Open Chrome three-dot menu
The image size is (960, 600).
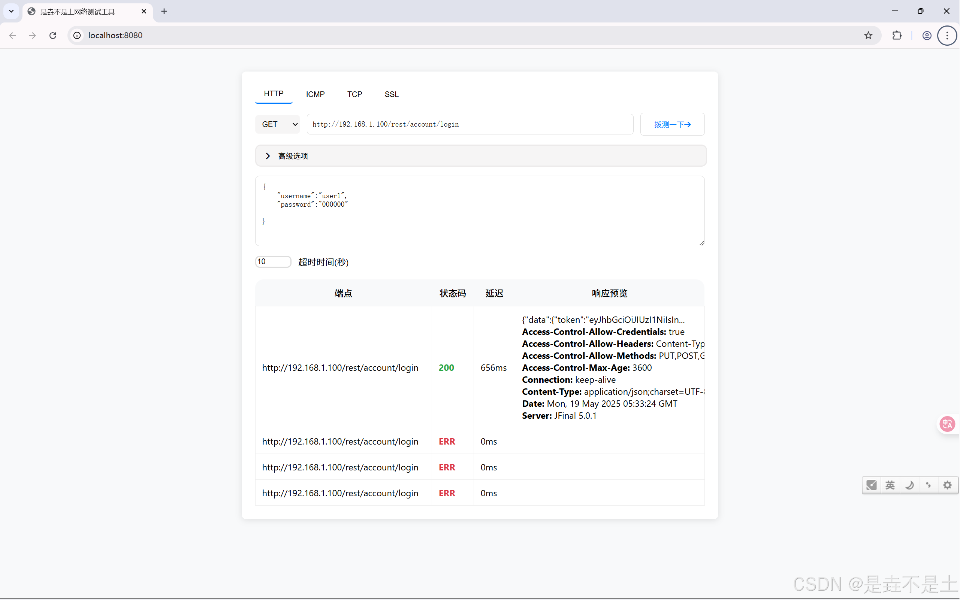(x=947, y=35)
